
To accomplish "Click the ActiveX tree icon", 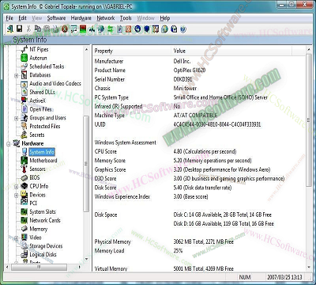I will 24,101.
